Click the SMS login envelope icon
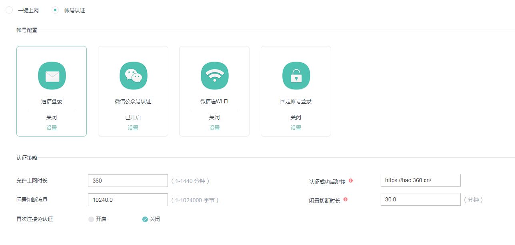The height and width of the screenshot is (245, 515). [52, 75]
